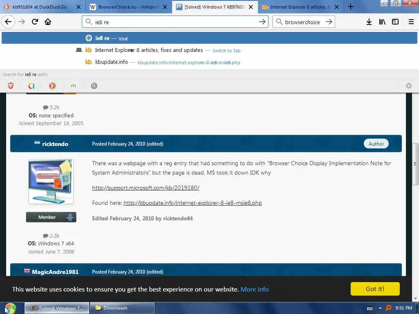Go back to previous page
Image resolution: width=419 pixels, height=314 pixels.
(8, 22)
